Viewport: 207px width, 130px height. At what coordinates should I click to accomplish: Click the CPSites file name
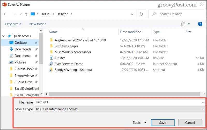click(x=60, y=58)
